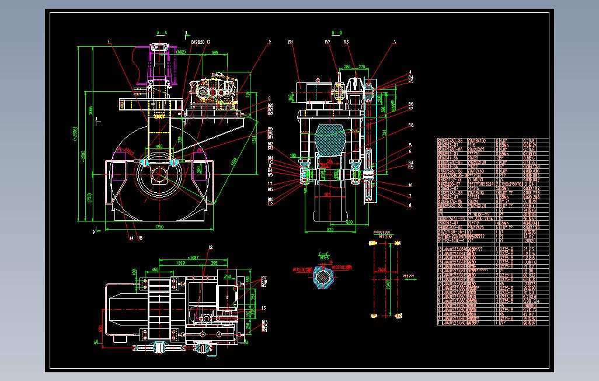Click the A--A section view title
This screenshot has width=599, height=381.
(162, 33)
